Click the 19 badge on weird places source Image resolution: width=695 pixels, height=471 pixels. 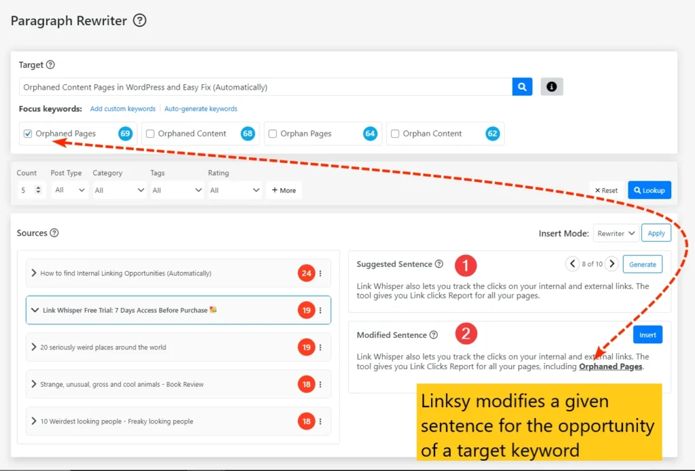click(306, 347)
